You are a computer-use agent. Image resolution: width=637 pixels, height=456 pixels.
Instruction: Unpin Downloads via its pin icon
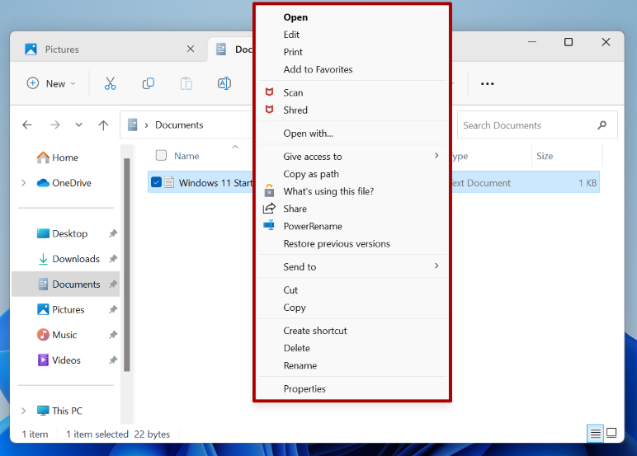pyautogui.click(x=113, y=259)
